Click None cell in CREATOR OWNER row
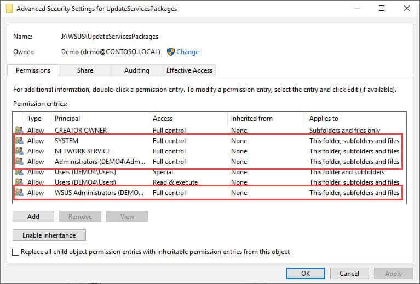 click(x=239, y=131)
